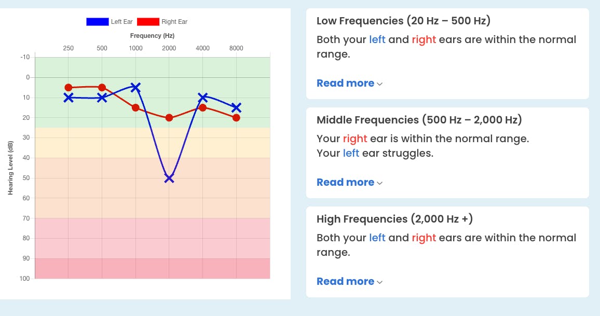Click the Middle Frequencies card heading
The image size is (600, 316).
[419, 120]
